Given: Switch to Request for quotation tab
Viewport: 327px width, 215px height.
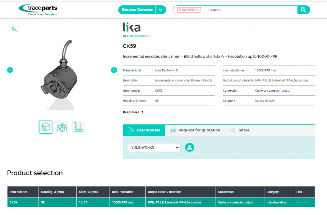Looking at the screenshot, I should click(195, 130).
